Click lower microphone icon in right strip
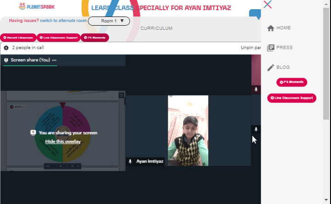 tap(256, 129)
